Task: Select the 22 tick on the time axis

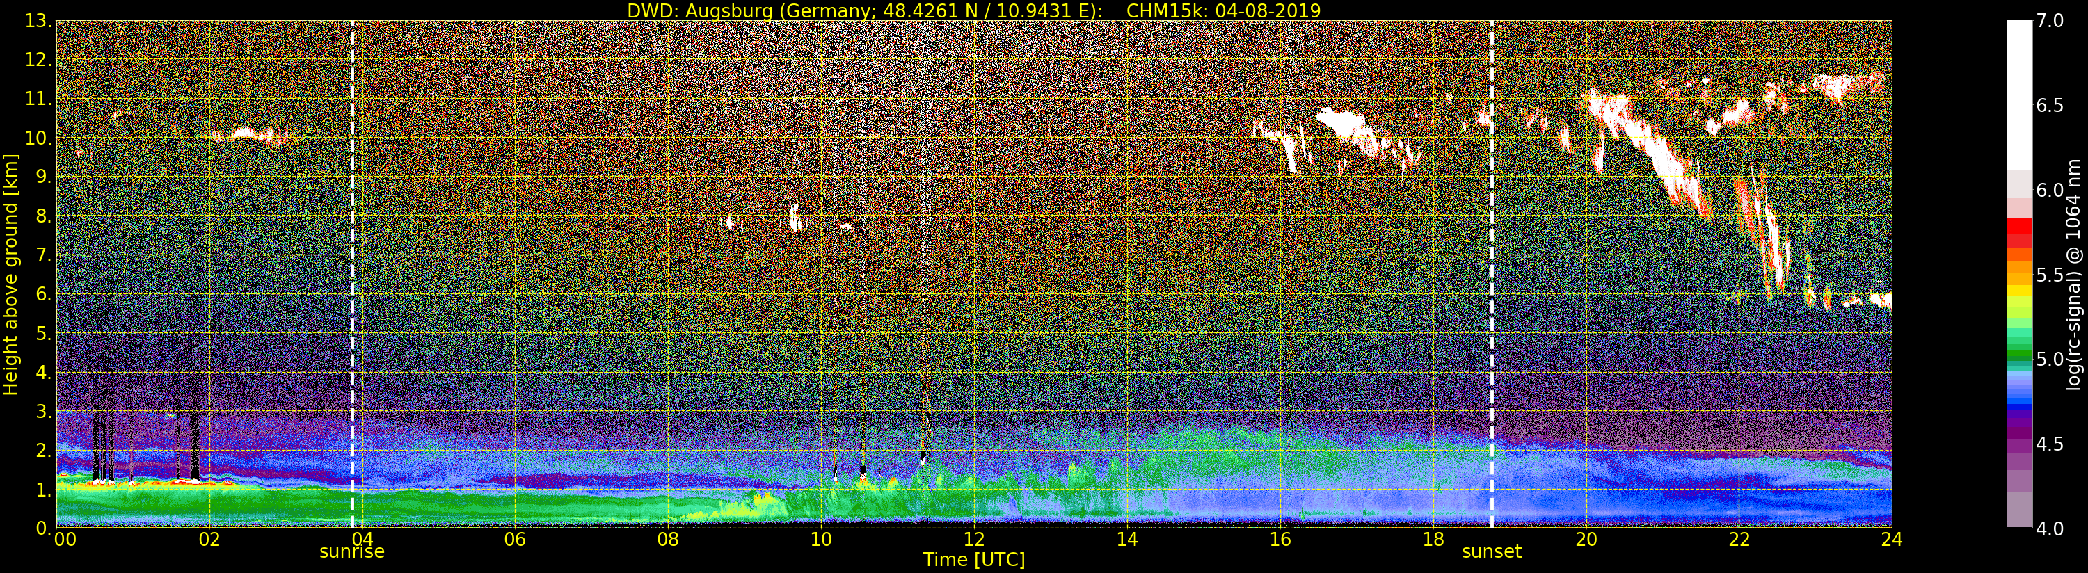Action: 1739,540
